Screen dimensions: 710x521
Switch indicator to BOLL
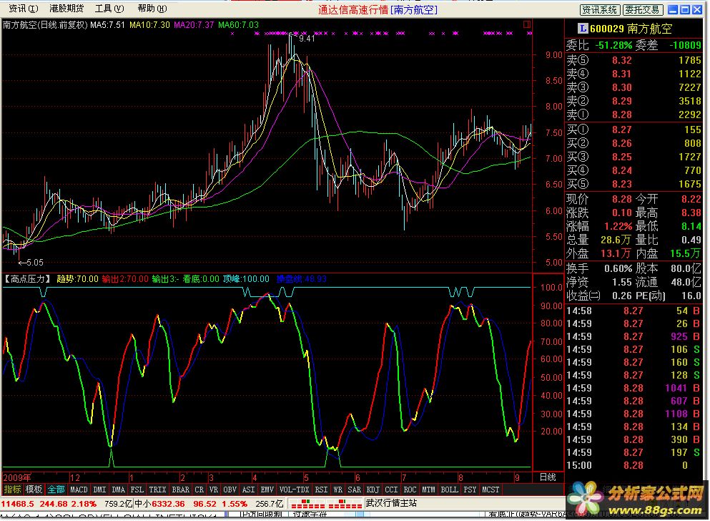[449, 490]
